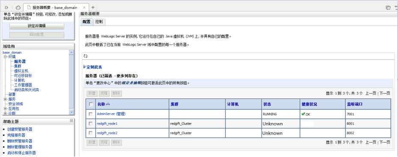The image size is (398, 157).
Task: Tick the select-all checkbox in table header
Action: click(91, 104)
